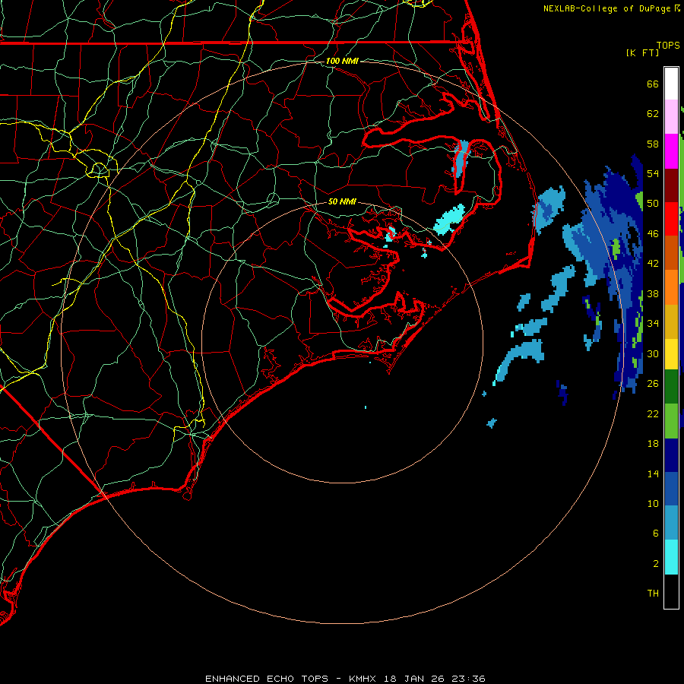Select the legend value 58
The image size is (684, 684).
coord(653,144)
